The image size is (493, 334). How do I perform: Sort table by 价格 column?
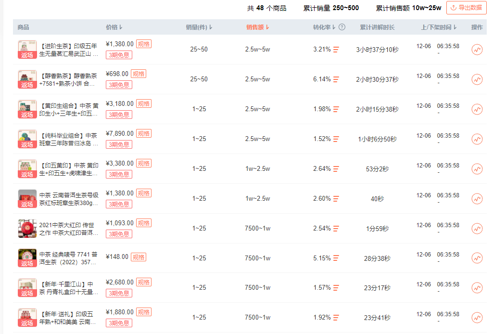tap(114, 27)
